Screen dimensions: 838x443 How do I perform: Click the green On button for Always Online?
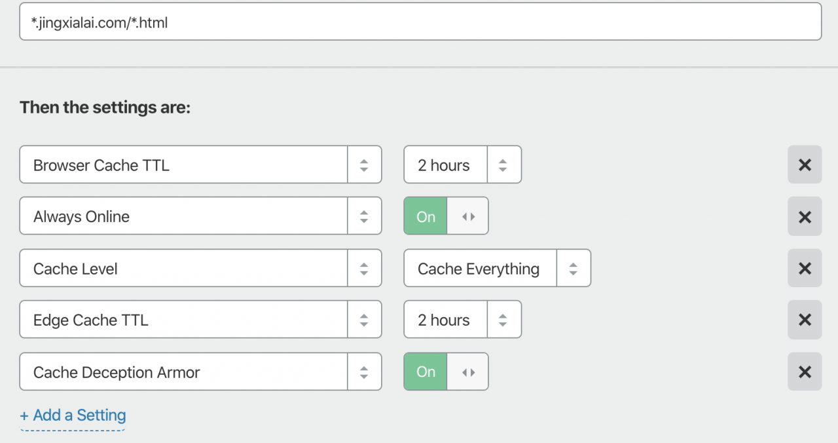click(426, 216)
